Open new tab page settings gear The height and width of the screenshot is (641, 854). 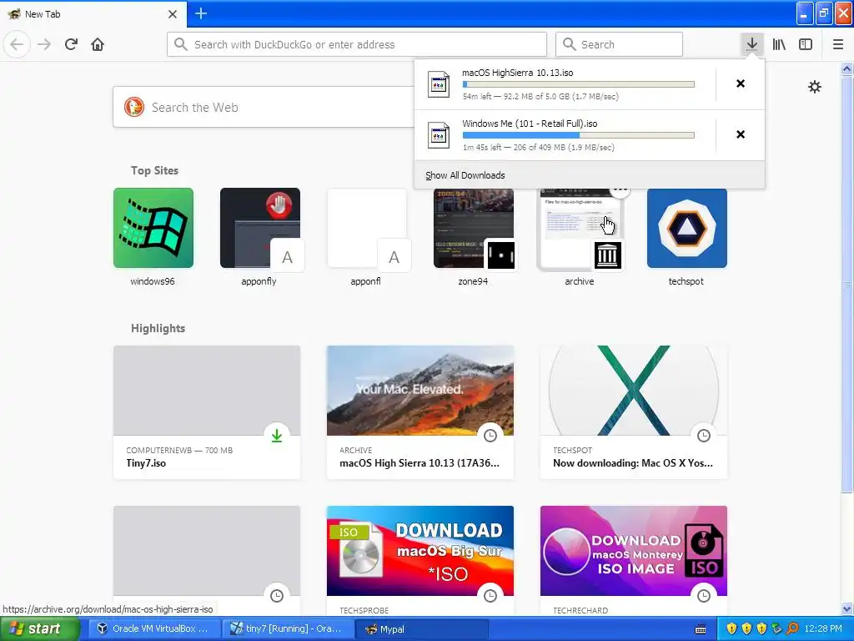pyautogui.click(x=815, y=87)
